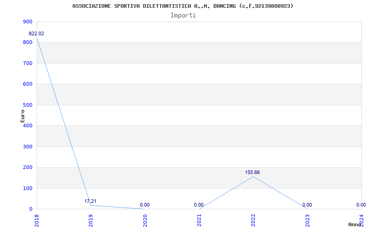The image size is (366, 229).
Task: Click the 822.02 data label
Action: click(36, 33)
